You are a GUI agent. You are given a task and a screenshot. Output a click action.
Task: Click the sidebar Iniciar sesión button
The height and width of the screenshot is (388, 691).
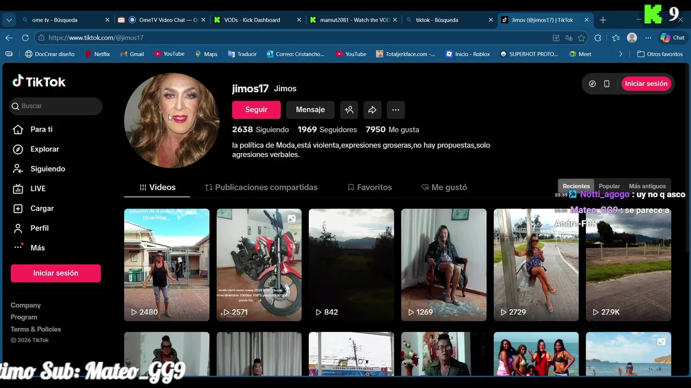coord(56,273)
